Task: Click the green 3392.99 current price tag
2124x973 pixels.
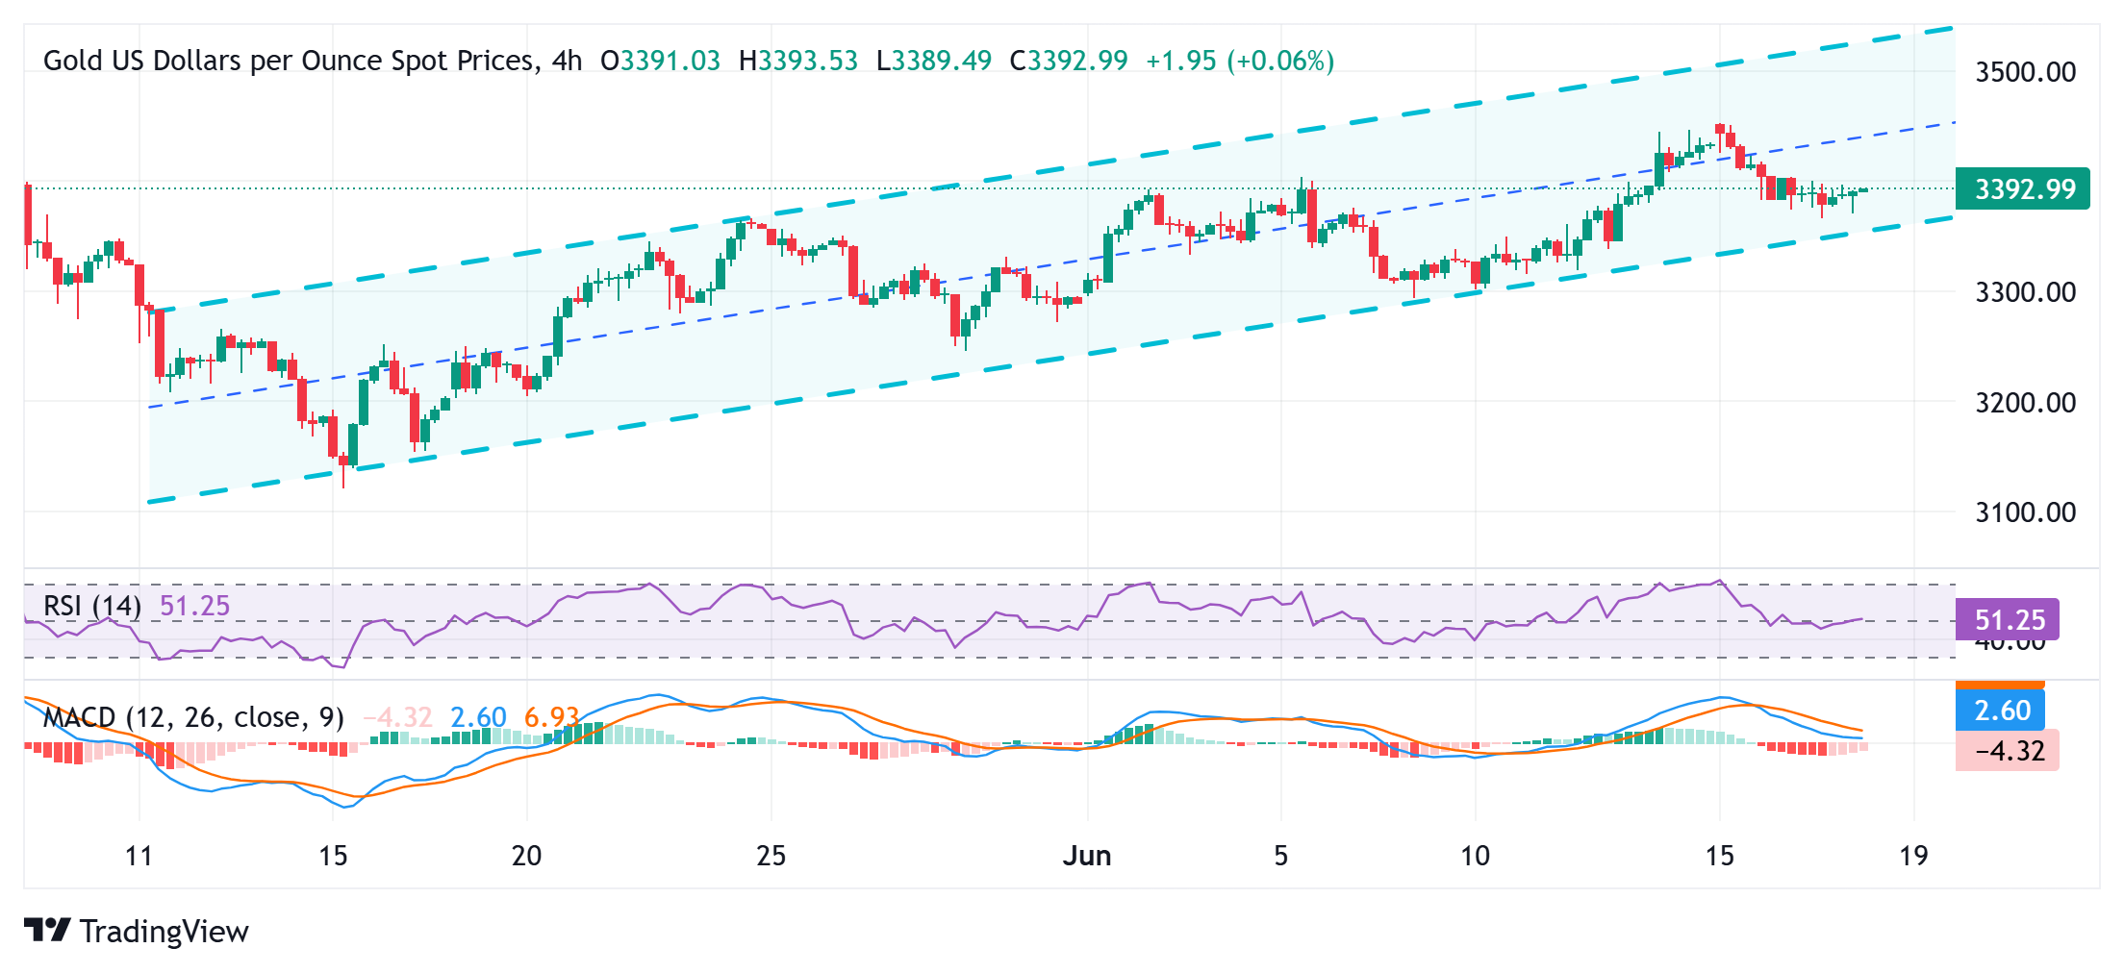Action: click(x=2023, y=188)
